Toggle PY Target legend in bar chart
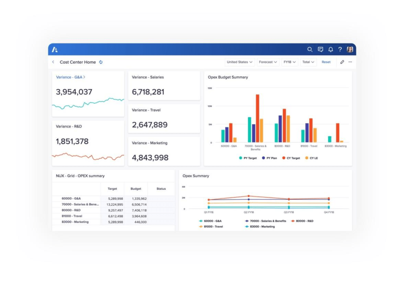Image resolution: width=412 pixels, height=293 pixels. coord(248,158)
